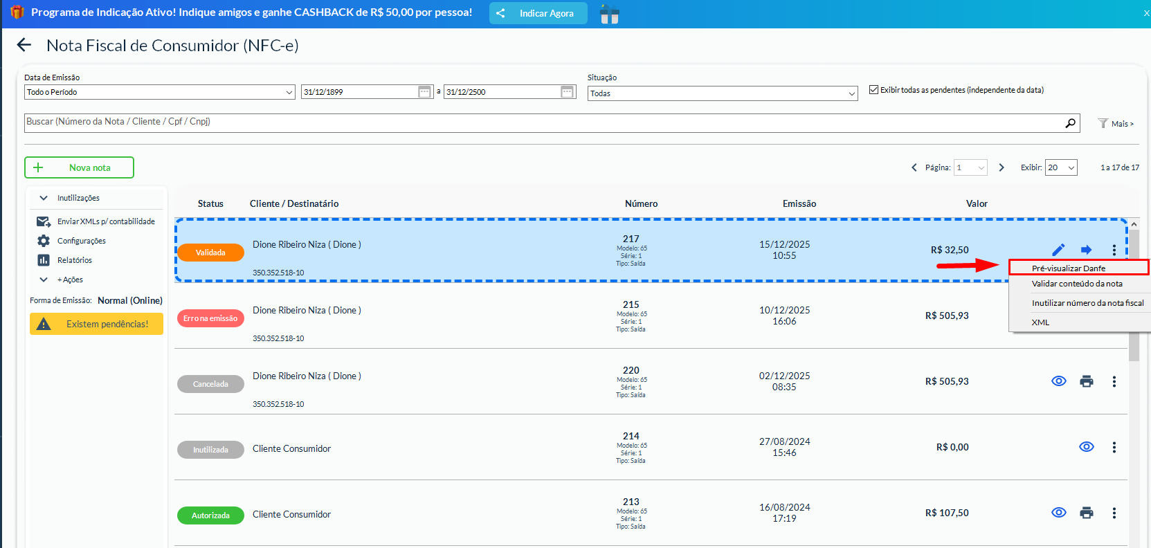View note 214 with the eye icon
1151x548 pixels.
(1086, 447)
